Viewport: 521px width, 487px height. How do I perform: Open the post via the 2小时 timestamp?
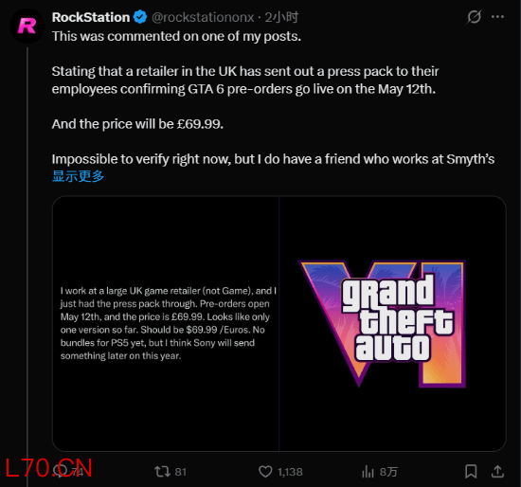[x=281, y=17]
